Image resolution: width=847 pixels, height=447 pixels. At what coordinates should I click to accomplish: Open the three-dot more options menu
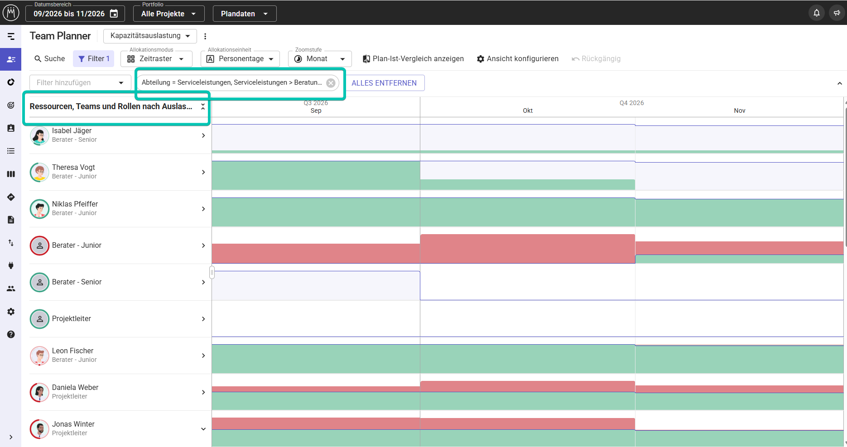pos(205,36)
